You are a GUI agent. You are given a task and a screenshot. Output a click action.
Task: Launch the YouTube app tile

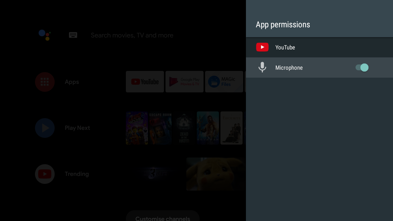pyautogui.click(x=145, y=82)
